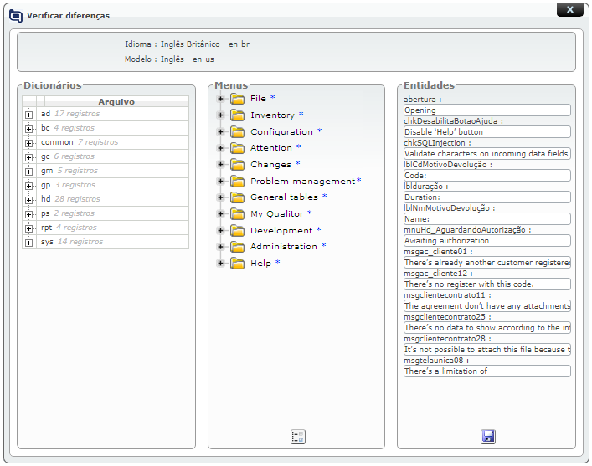Click the Changes folder icon
The width and height of the screenshot is (592, 466).
(238, 165)
